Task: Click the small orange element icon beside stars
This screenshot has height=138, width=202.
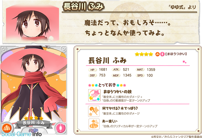Action: click(x=157, y=54)
